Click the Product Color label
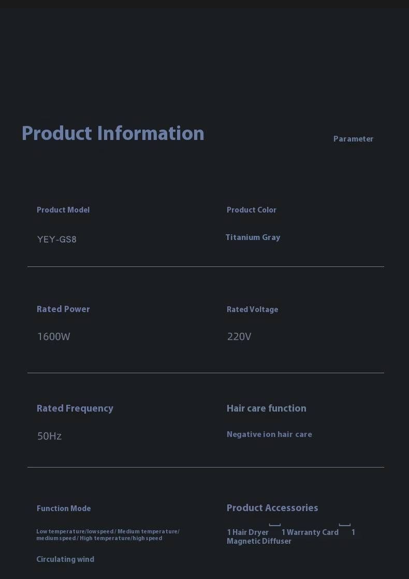 click(x=252, y=210)
